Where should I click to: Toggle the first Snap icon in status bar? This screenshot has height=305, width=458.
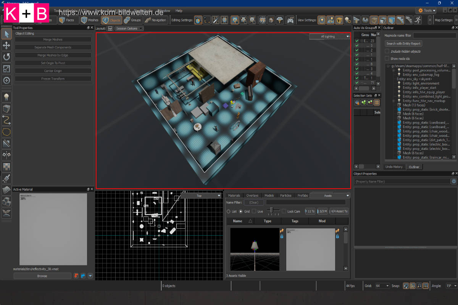[406, 286]
